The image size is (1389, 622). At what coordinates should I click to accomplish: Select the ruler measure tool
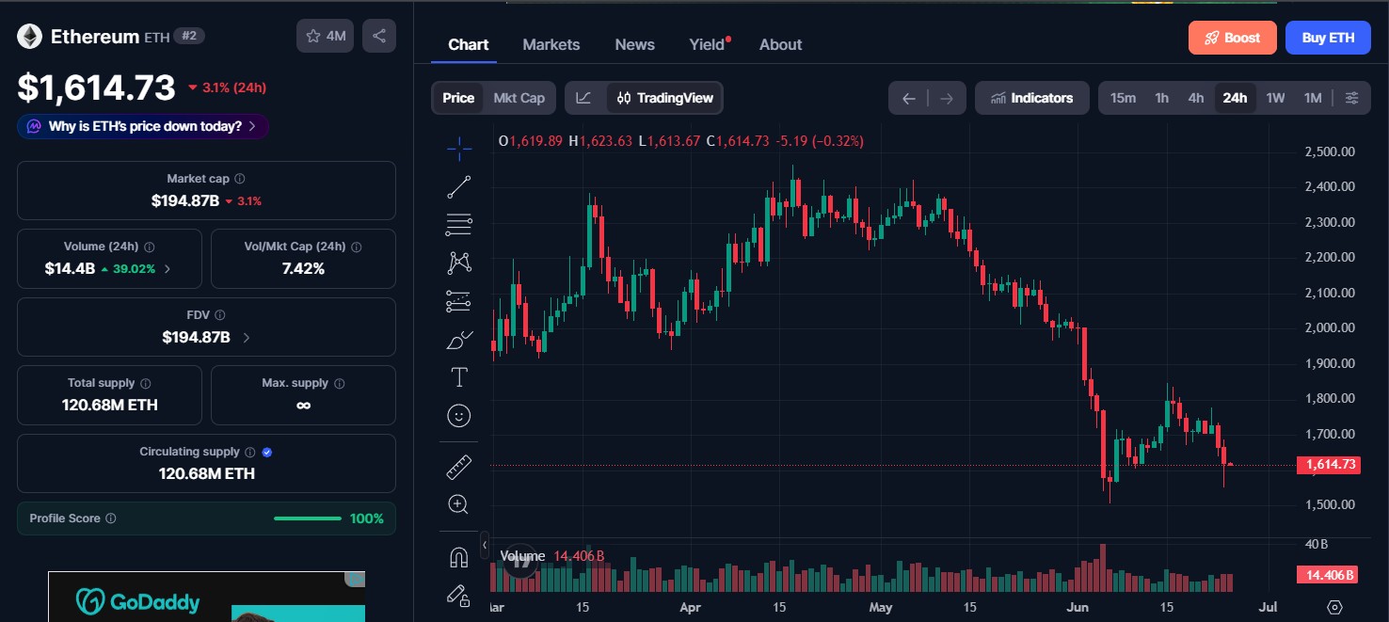tap(459, 466)
